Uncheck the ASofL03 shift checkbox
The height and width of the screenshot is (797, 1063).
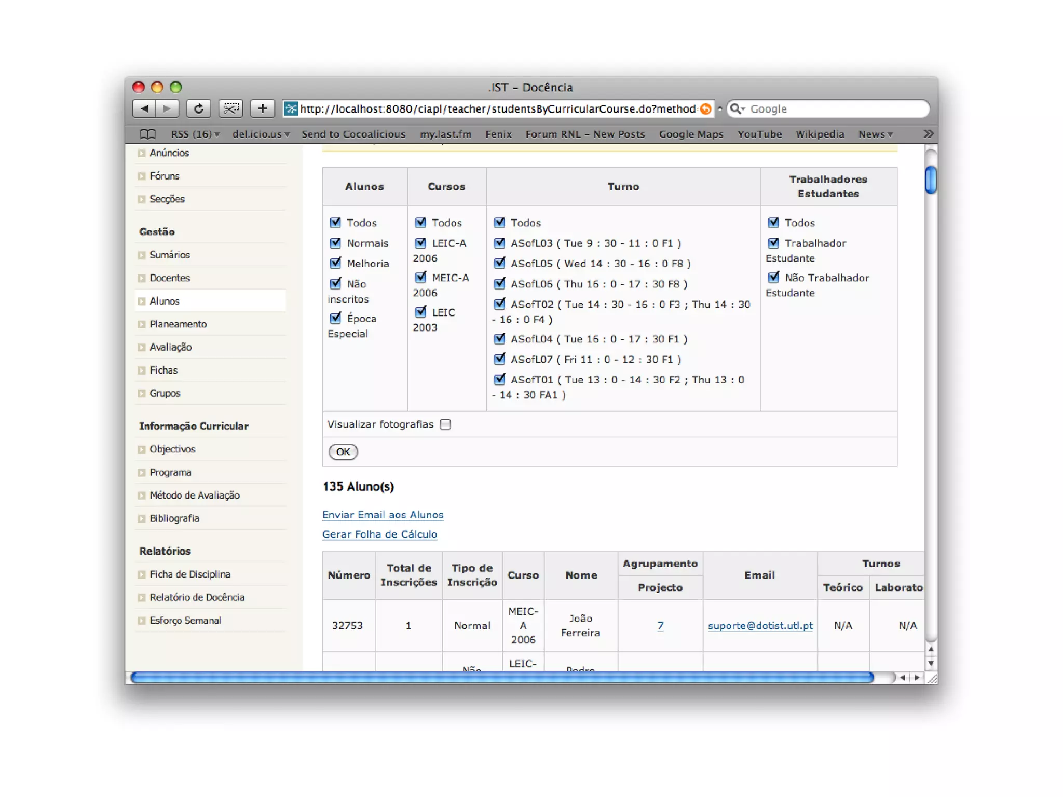pyautogui.click(x=500, y=243)
